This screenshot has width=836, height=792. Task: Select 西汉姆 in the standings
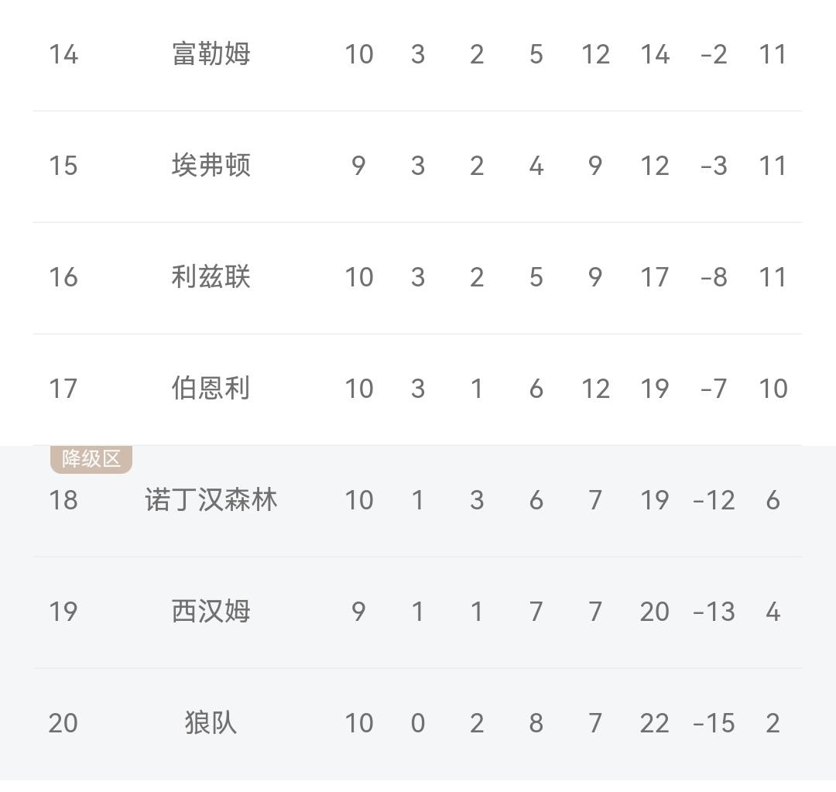click(x=211, y=612)
